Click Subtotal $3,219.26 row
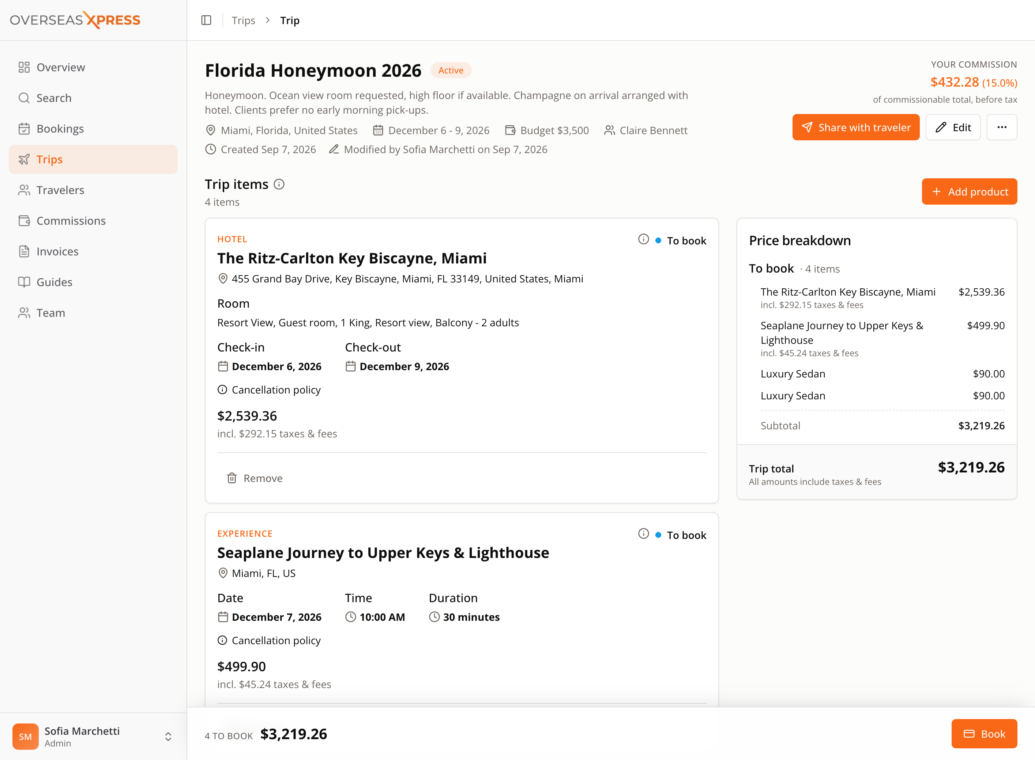 pos(882,426)
